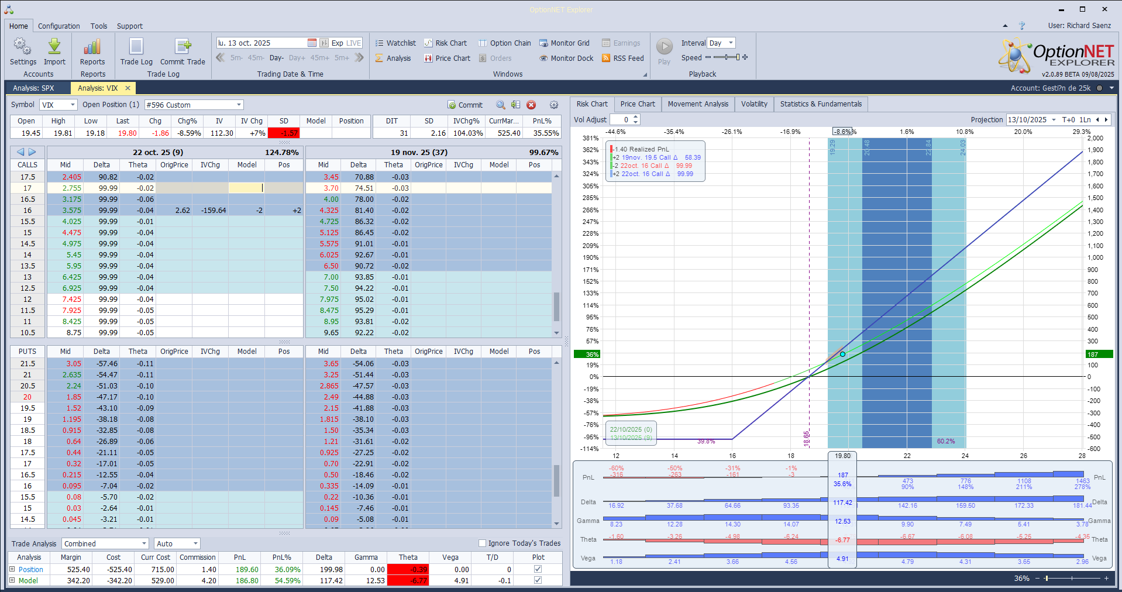
Task: Open the Interval Day dropdown
Action: [731, 43]
